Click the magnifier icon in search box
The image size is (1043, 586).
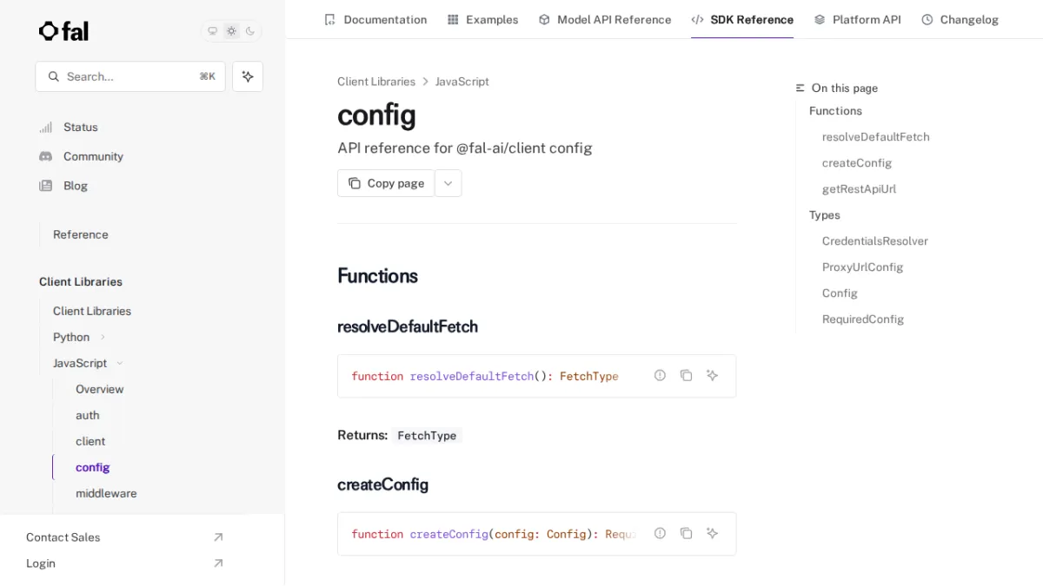pos(54,76)
